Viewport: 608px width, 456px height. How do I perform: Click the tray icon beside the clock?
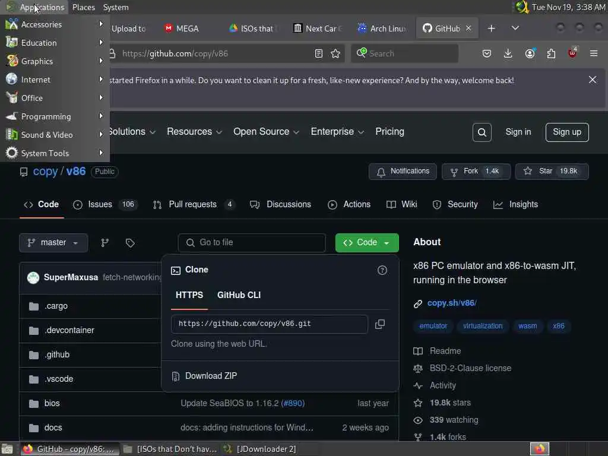(522, 7)
